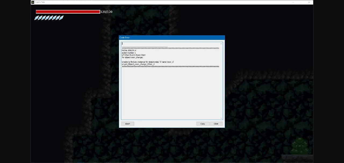
Task: Click the last ice crystal icon
Action: click(61, 18)
